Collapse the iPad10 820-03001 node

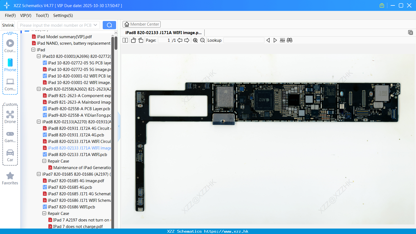[x=39, y=56]
